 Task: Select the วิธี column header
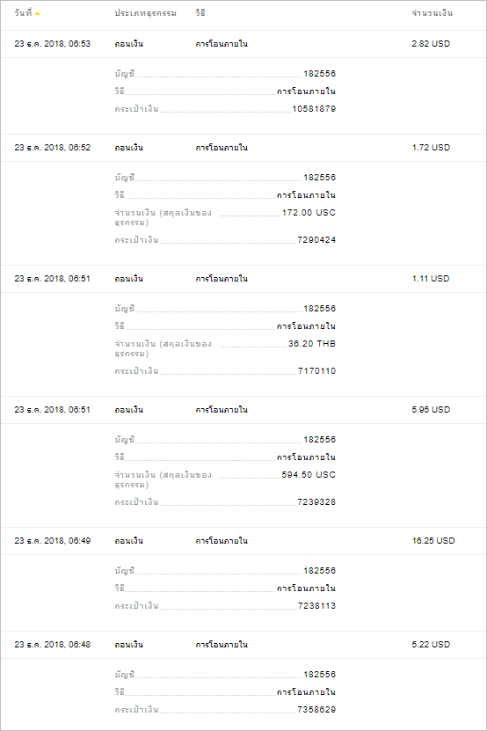(200, 13)
